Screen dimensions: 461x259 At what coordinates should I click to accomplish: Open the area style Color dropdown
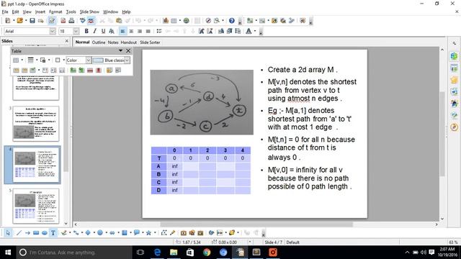[x=89, y=60]
